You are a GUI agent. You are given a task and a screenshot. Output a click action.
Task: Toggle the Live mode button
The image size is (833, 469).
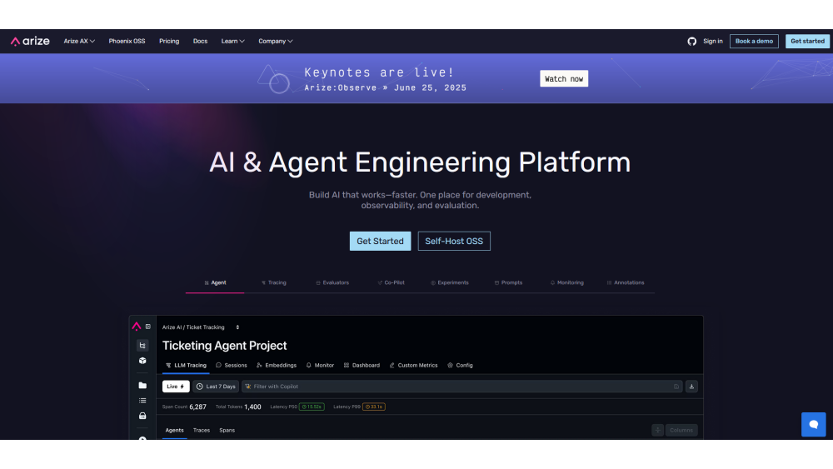[176, 387]
